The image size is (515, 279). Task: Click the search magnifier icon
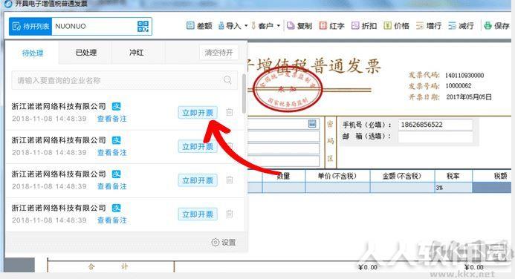(227, 79)
